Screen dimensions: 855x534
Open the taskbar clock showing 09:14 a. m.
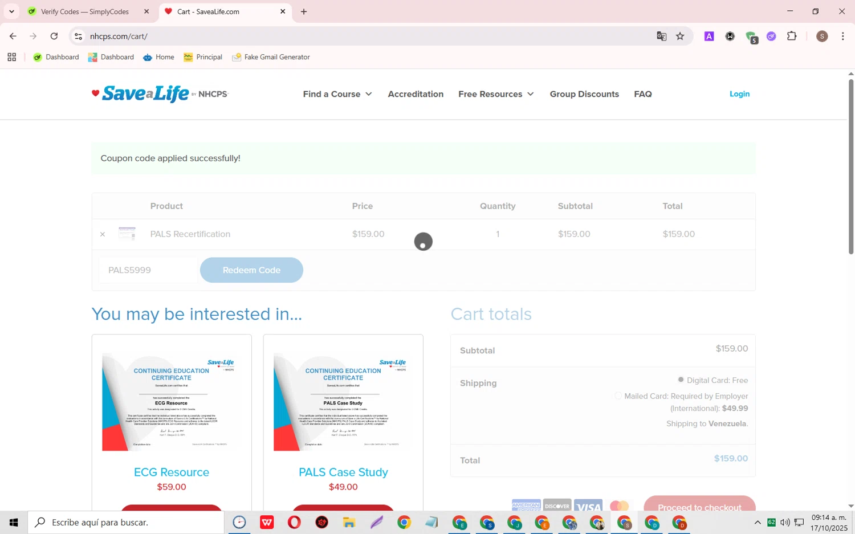[829, 522]
